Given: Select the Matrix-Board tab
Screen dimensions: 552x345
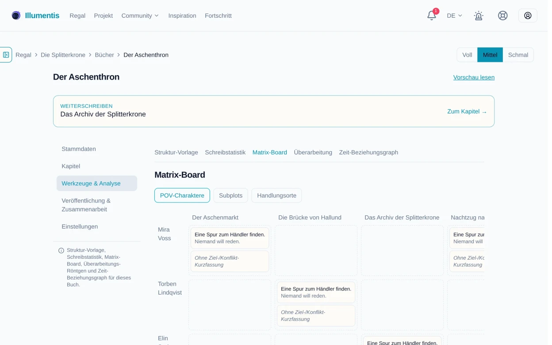Looking at the screenshot, I should 270,153.
